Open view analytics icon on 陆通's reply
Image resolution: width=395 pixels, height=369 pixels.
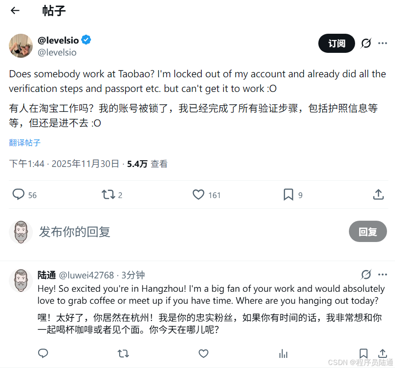(x=283, y=353)
